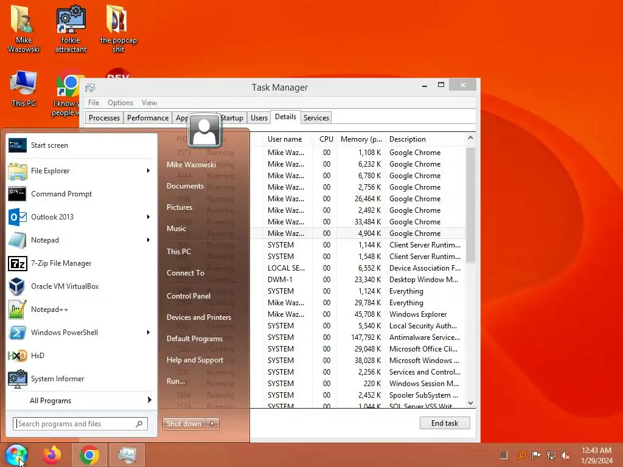Click the Notepad icon in Start menu

click(17, 240)
